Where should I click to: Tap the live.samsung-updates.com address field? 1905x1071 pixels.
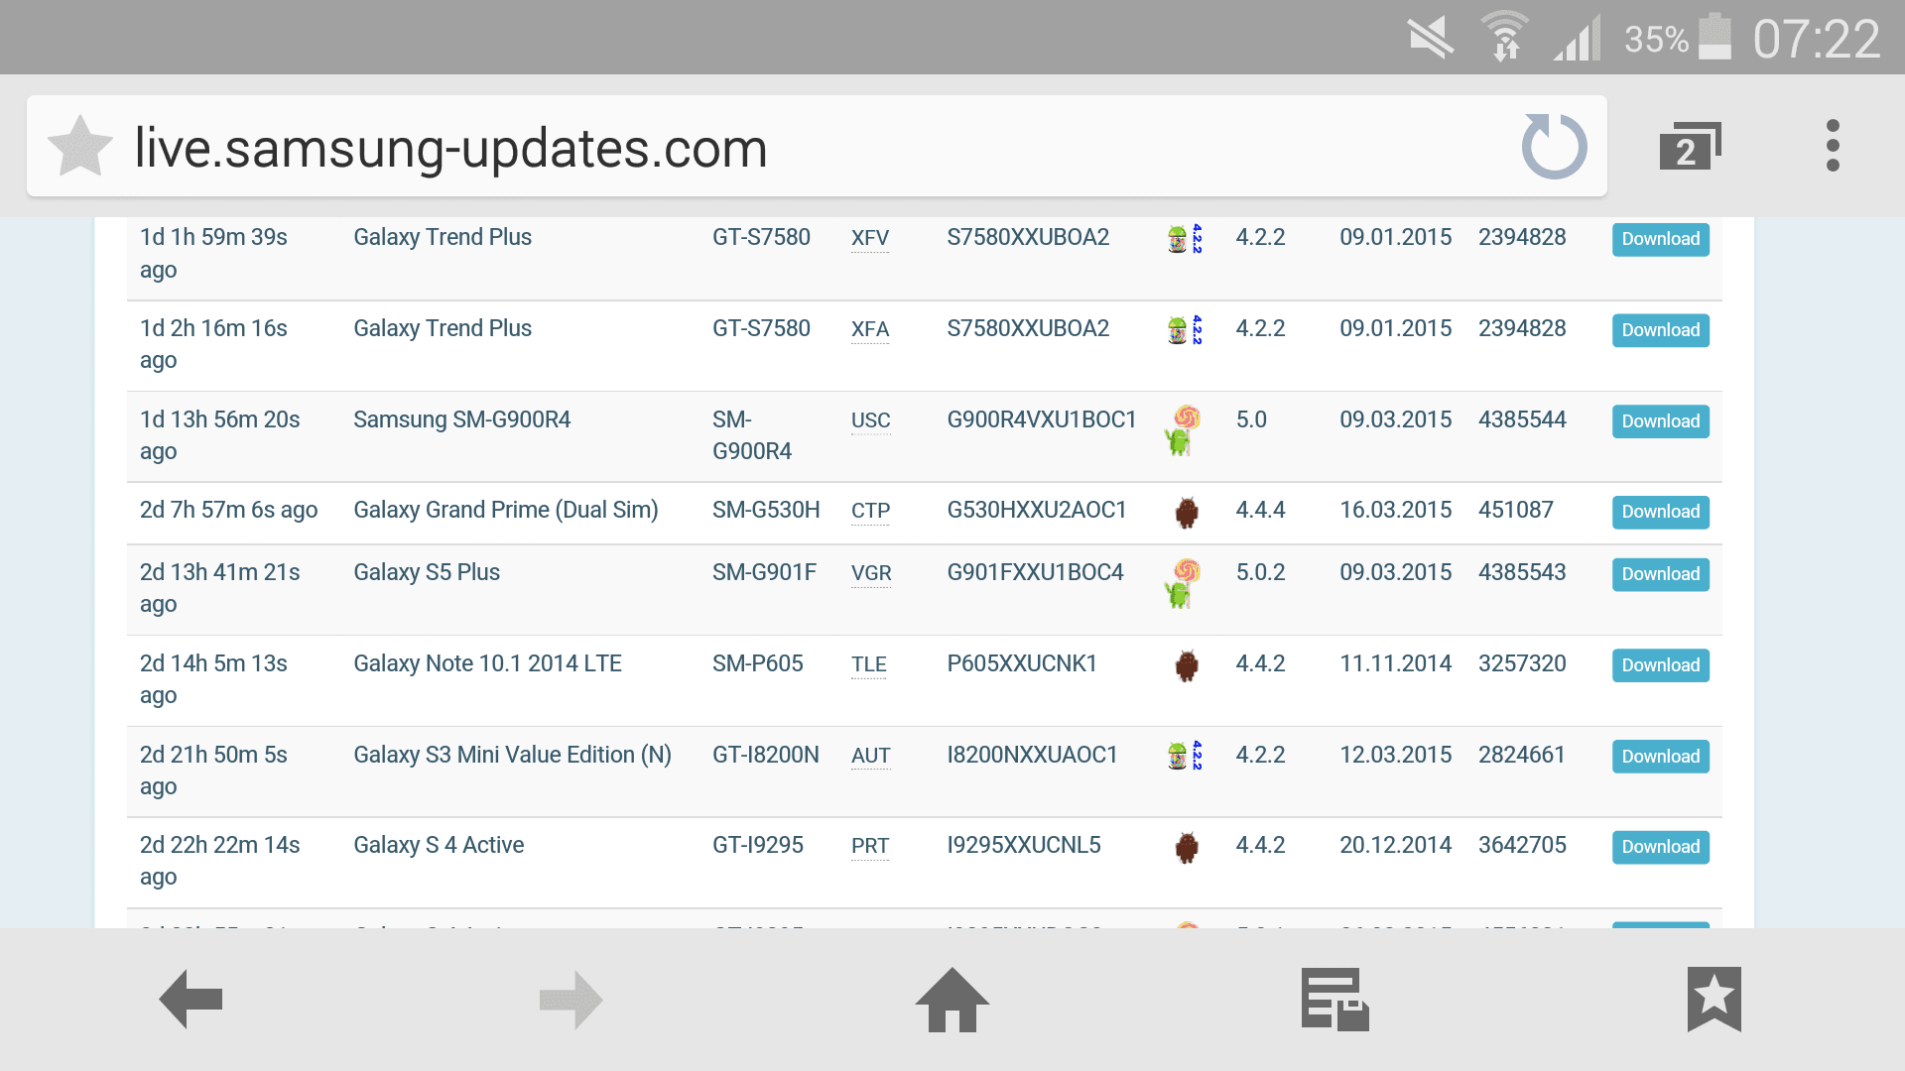(x=817, y=147)
